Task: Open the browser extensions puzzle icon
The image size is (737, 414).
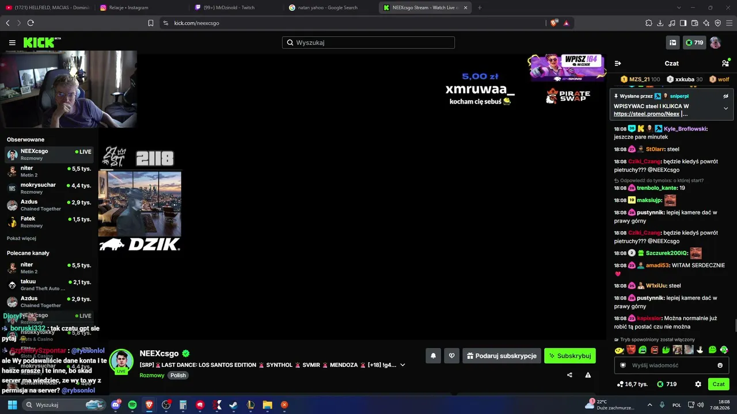Action: tap(649, 23)
